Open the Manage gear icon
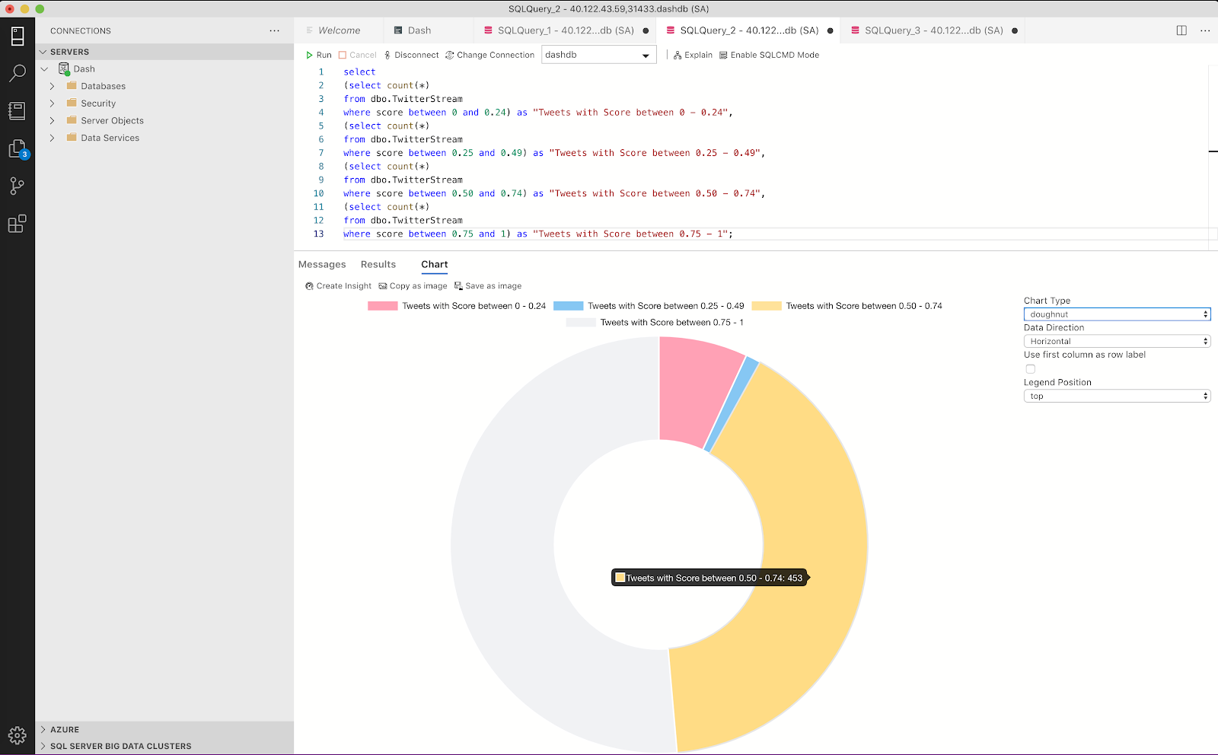 point(17,735)
